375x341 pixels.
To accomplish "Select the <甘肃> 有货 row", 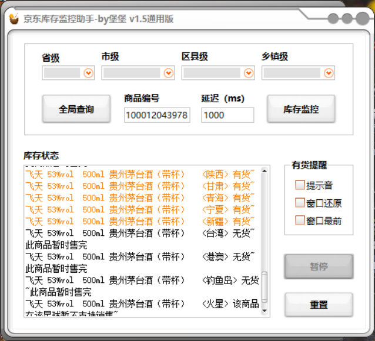I will tap(140, 186).
